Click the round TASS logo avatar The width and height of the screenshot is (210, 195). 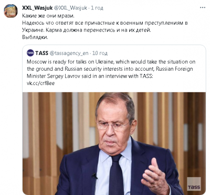[30, 53]
